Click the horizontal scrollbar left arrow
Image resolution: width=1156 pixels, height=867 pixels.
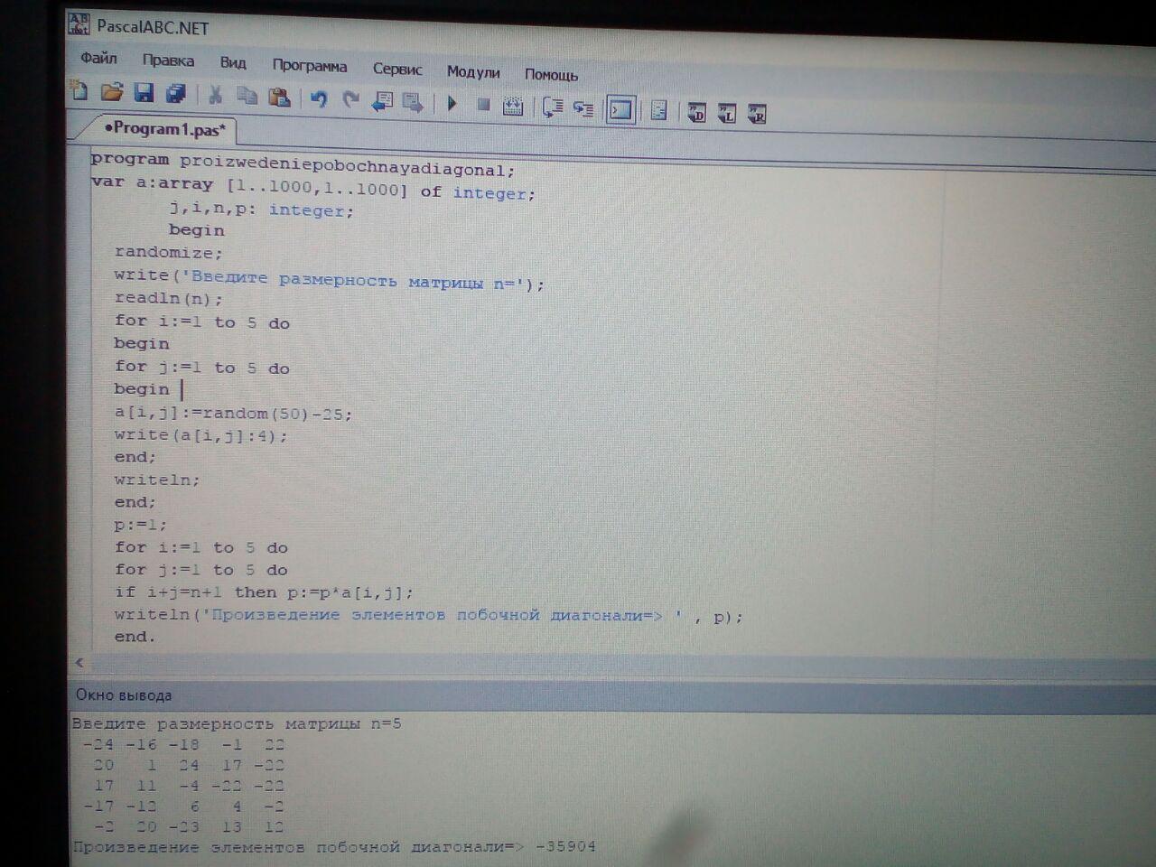(x=79, y=663)
